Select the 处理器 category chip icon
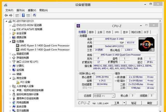This screenshot has width=166, height=112. pyautogui.click(x=14, y=41)
